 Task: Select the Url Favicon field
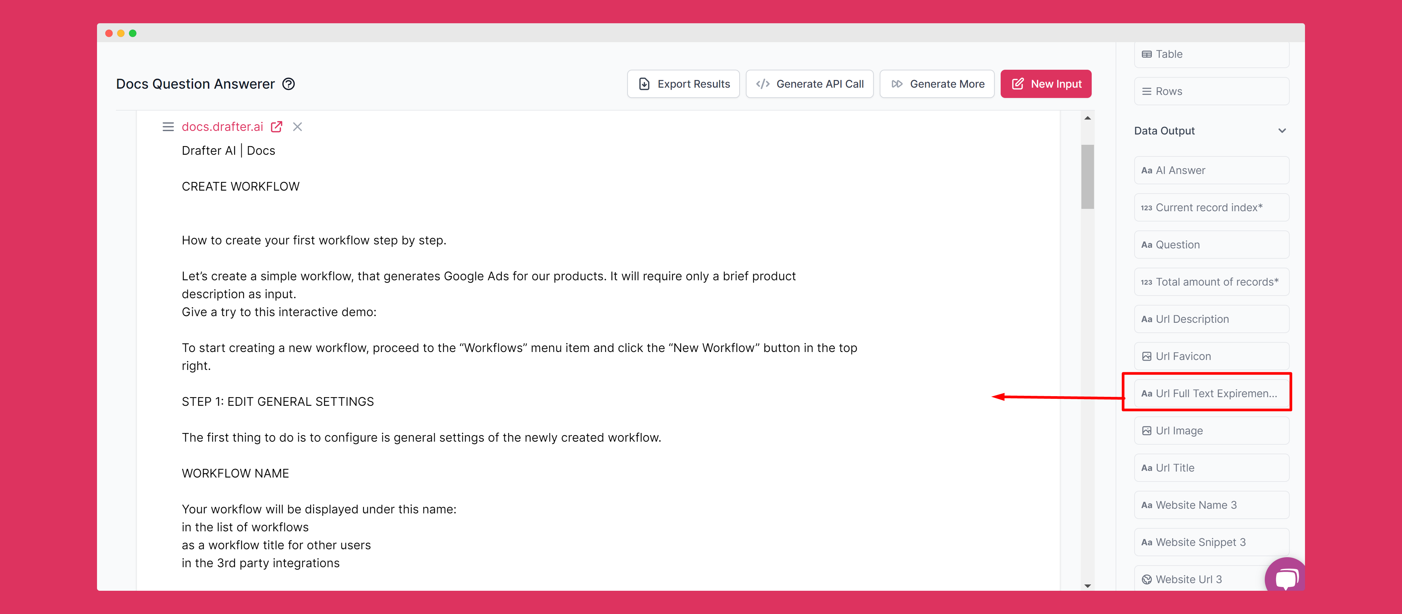pyautogui.click(x=1212, y=356)
